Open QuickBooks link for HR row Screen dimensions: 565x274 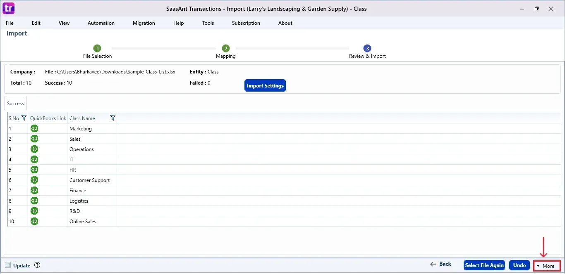click(x=34, y=170)
